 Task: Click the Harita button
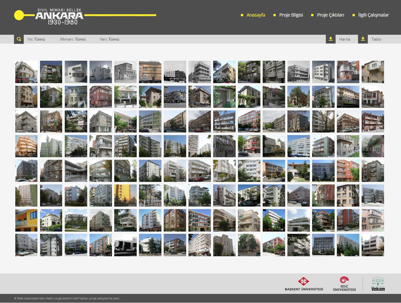345,39
